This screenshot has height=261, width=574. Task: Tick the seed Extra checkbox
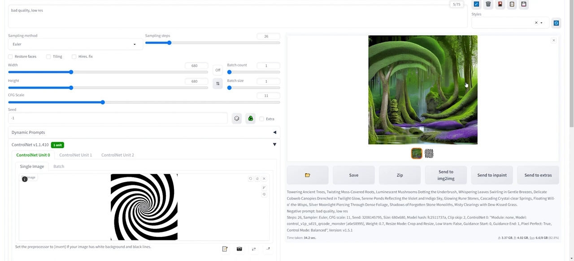[262, 119]
